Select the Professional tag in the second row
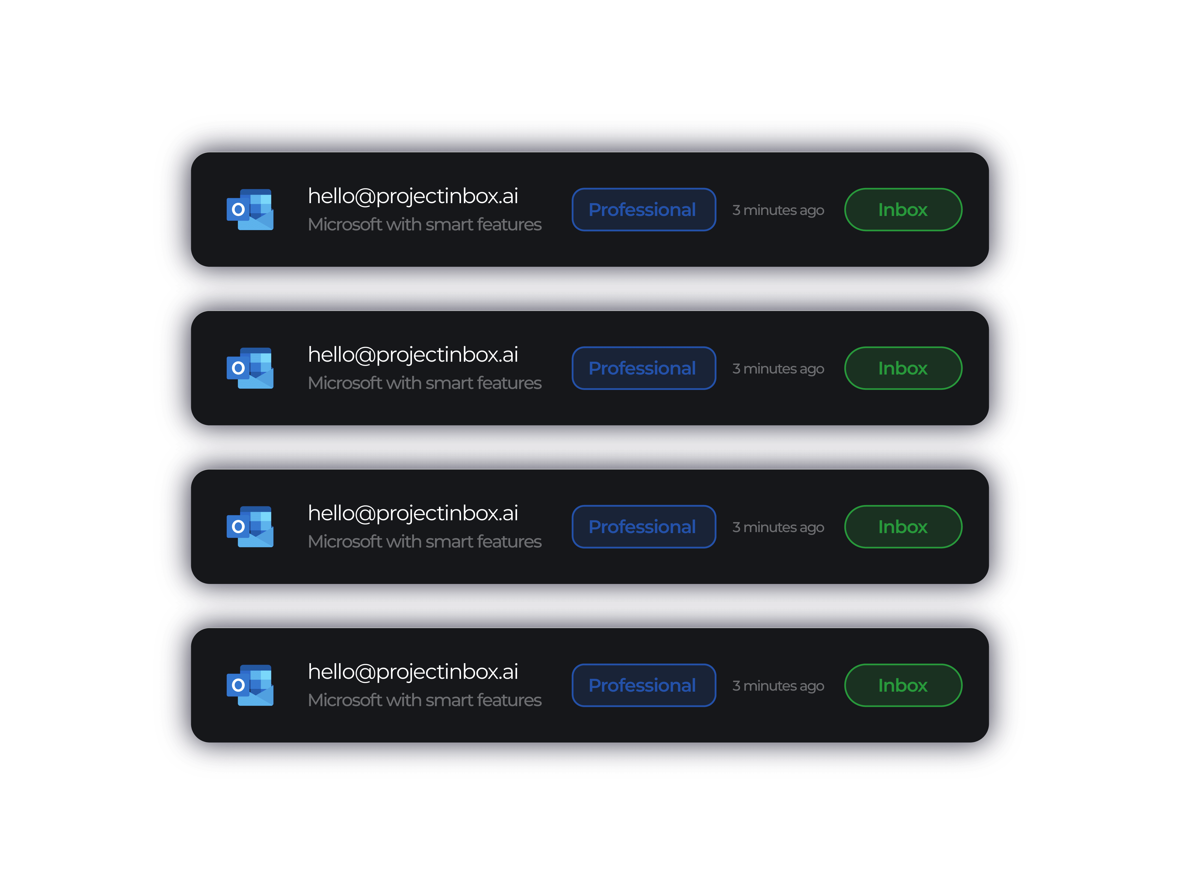Image resolution: width=1180 pixels, height=894 pixels. click(x=643, y=368)
